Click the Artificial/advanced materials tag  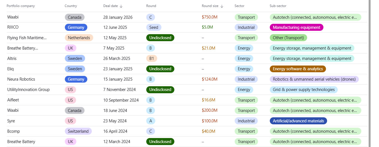tap(298, 121)
